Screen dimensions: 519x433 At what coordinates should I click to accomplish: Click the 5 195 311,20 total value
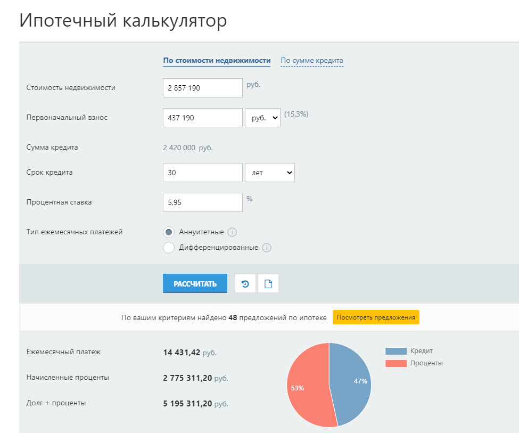tap(187, 404)
